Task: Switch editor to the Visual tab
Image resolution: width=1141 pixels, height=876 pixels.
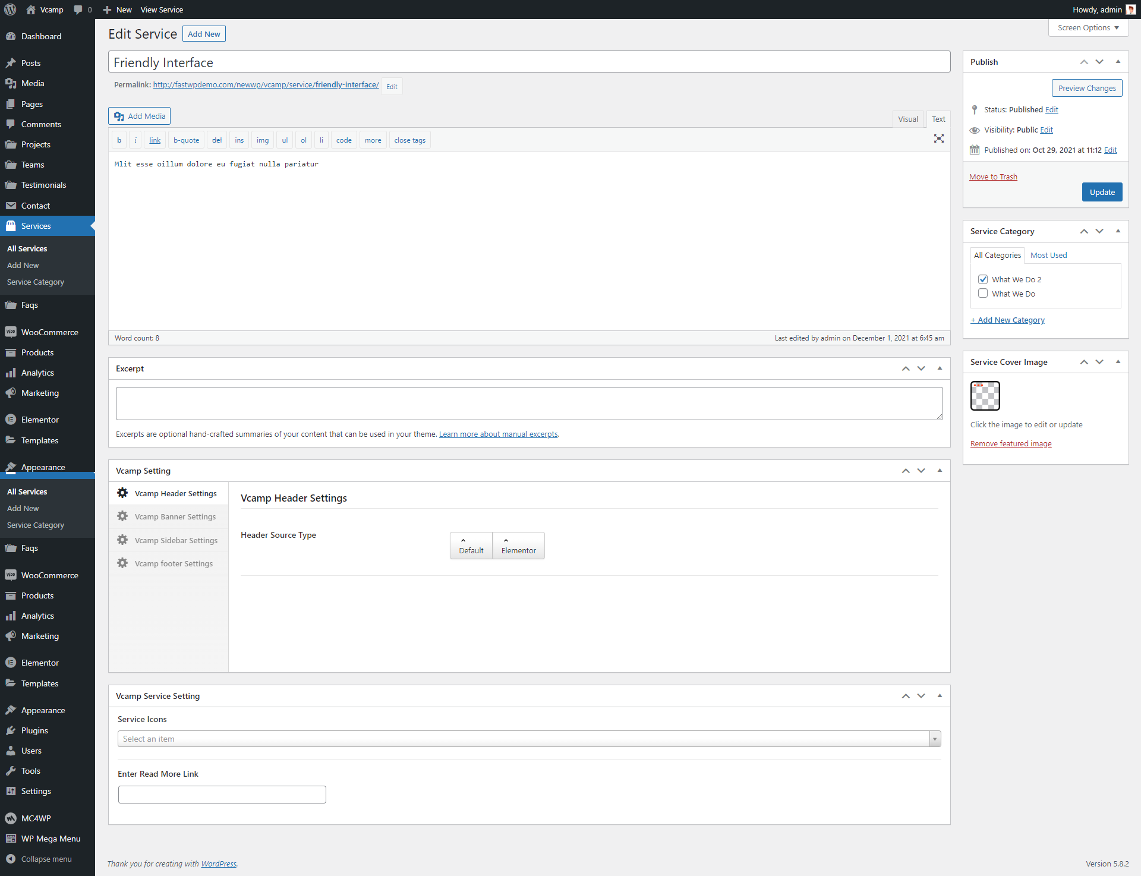Action: coord(907,119)
